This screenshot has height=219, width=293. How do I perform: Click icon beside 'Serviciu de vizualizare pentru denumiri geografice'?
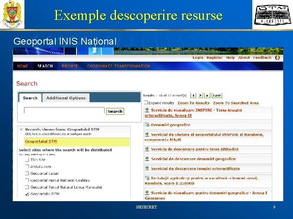[x=147, y=193]
